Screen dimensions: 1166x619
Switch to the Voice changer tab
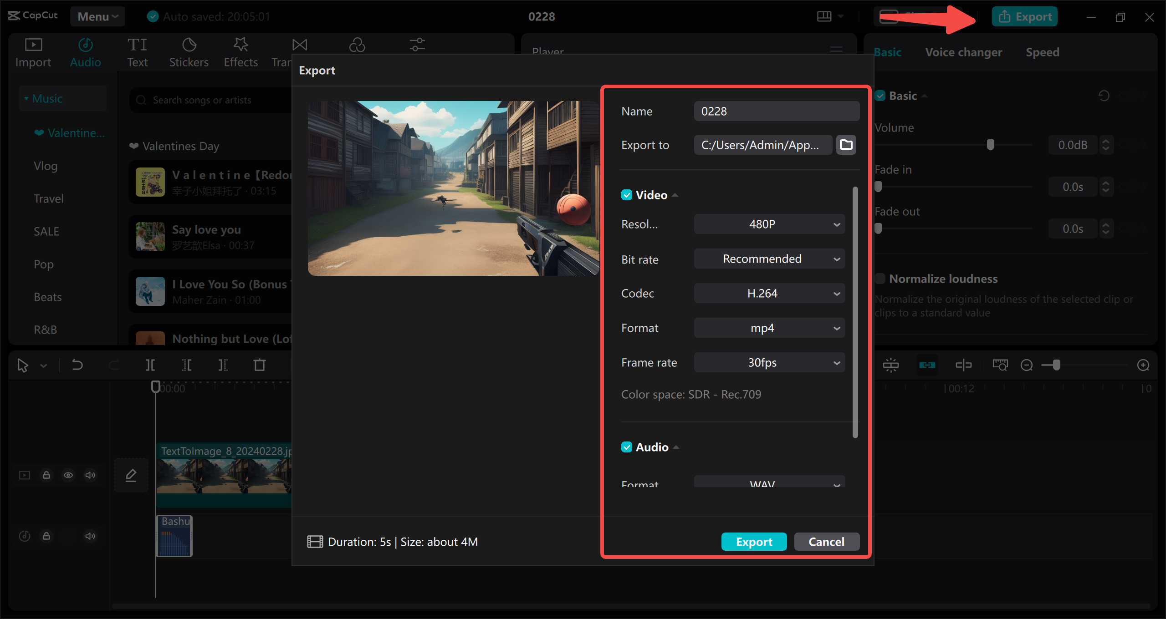click(x=963, y=52)
